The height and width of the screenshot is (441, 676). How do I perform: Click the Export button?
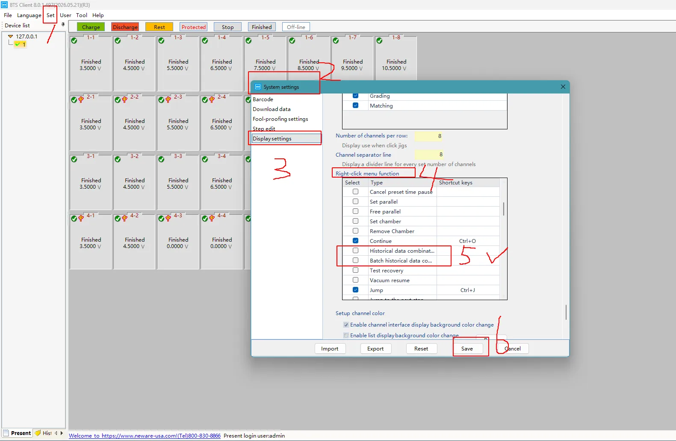375,349
